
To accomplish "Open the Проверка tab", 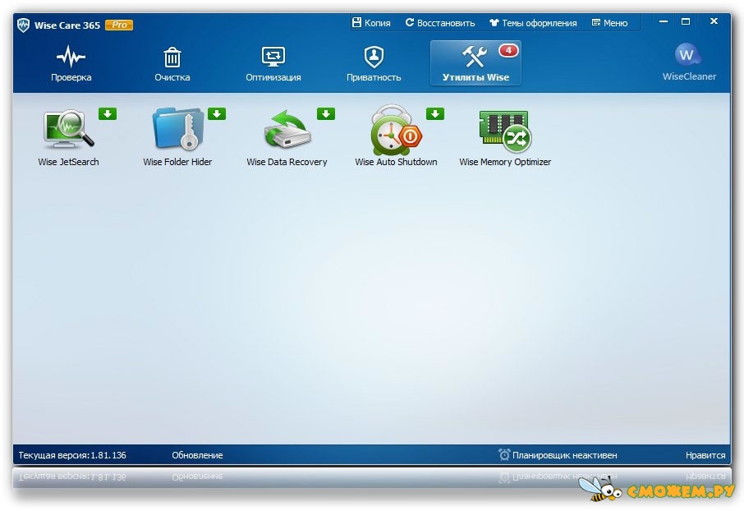I will click(71, 63).
